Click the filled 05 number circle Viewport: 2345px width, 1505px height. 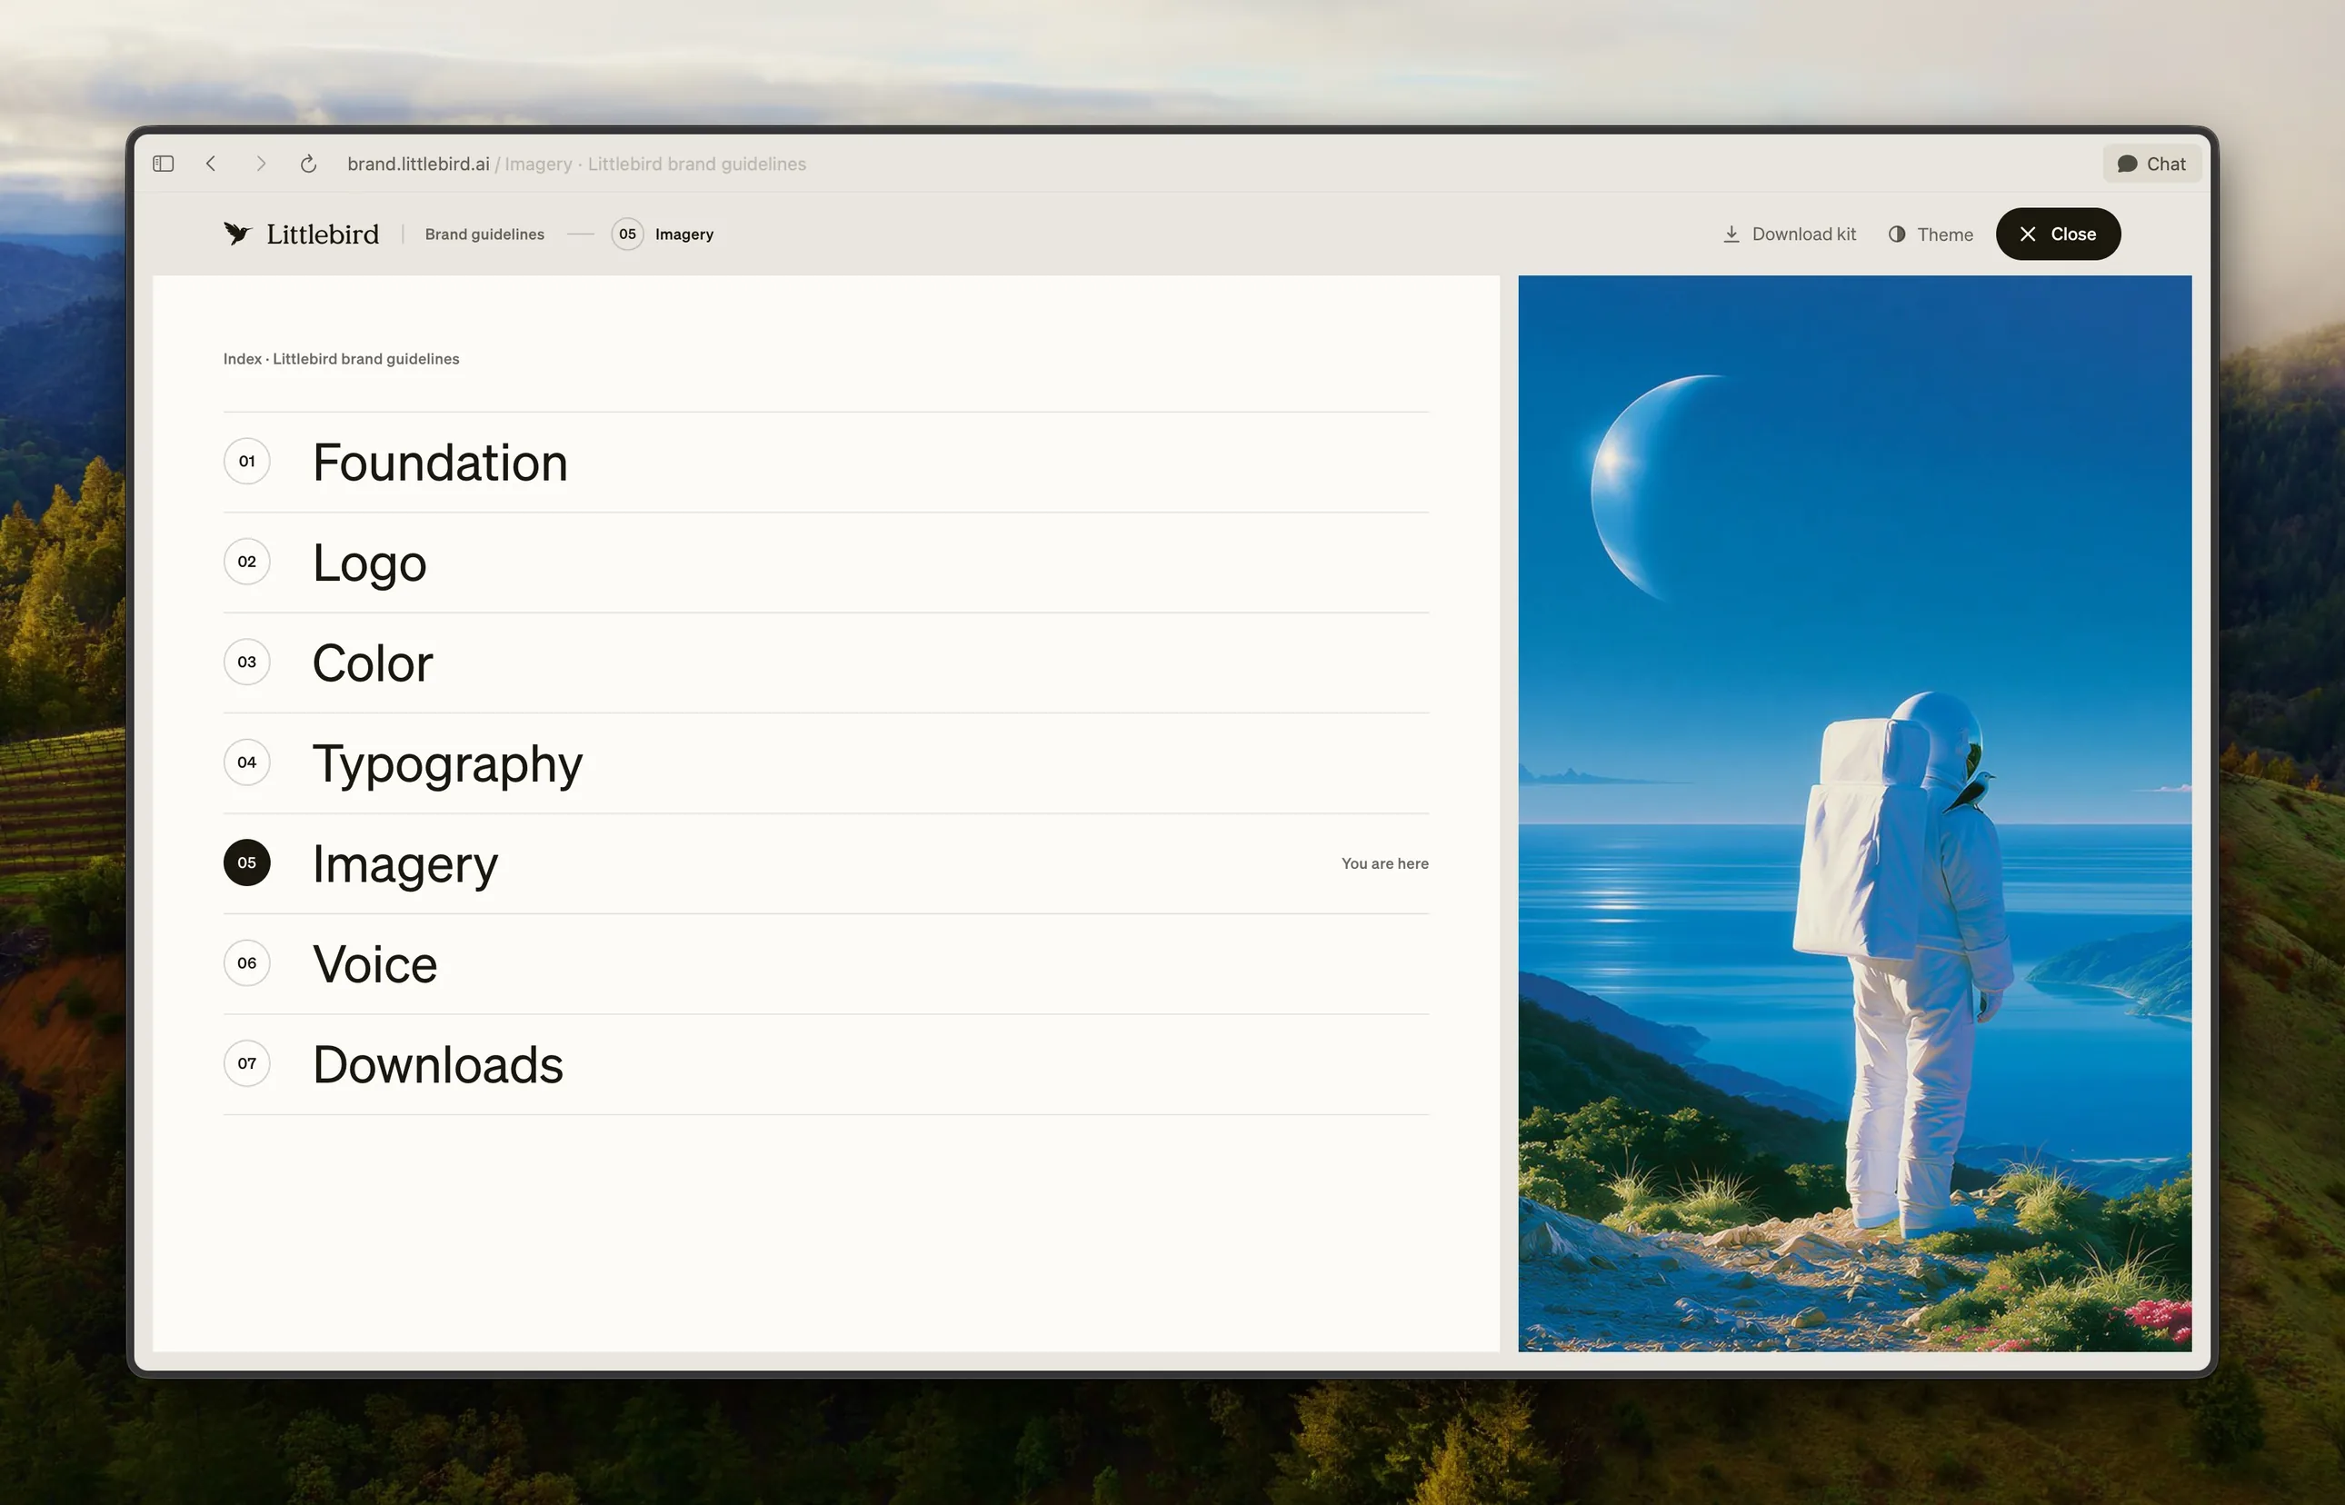pos(247,863)
